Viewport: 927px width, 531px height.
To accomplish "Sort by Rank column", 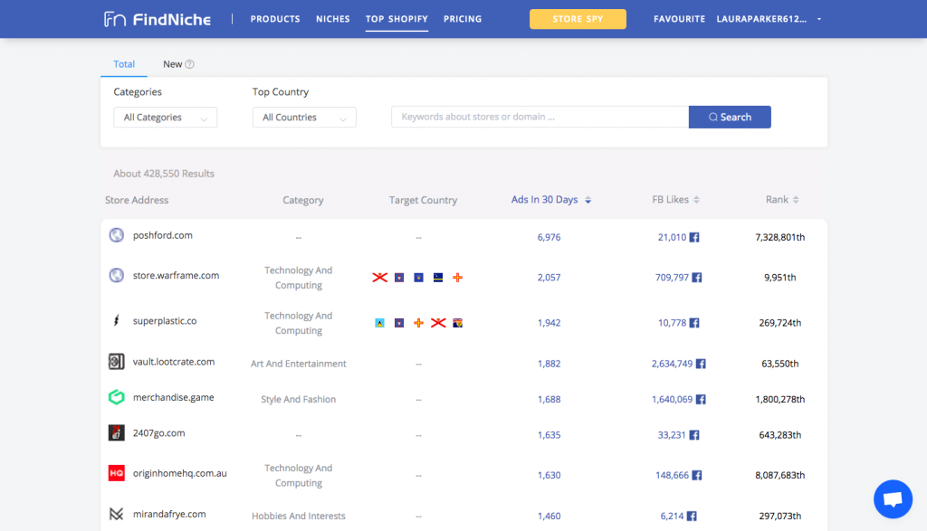I will coord(782,200).
